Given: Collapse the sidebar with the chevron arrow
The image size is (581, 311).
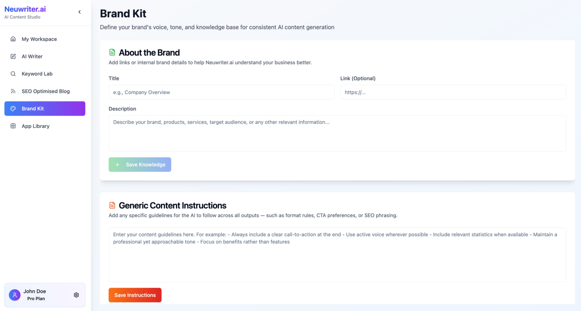Looking at the screenshot, I should pyautogui.click(x=80, y=12).
